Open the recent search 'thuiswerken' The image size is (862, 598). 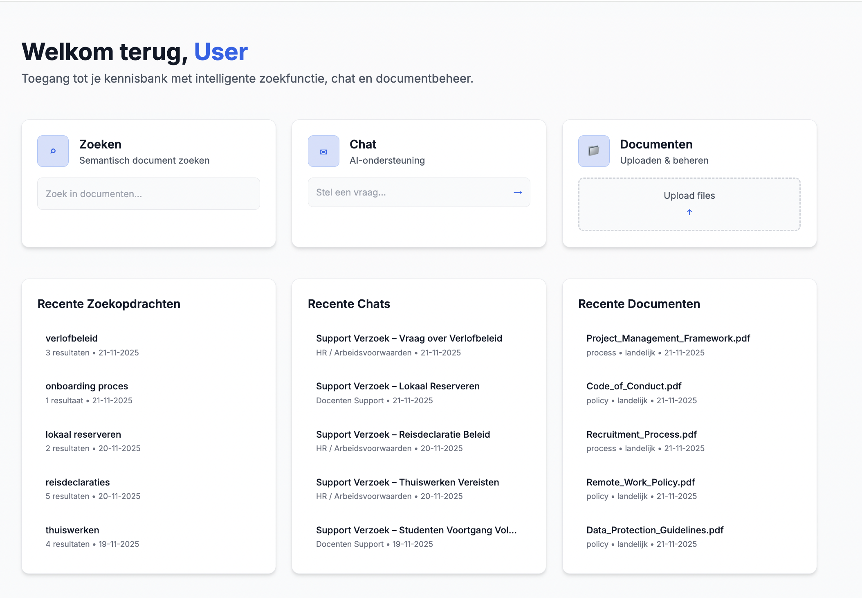click(x=72, y=530)
